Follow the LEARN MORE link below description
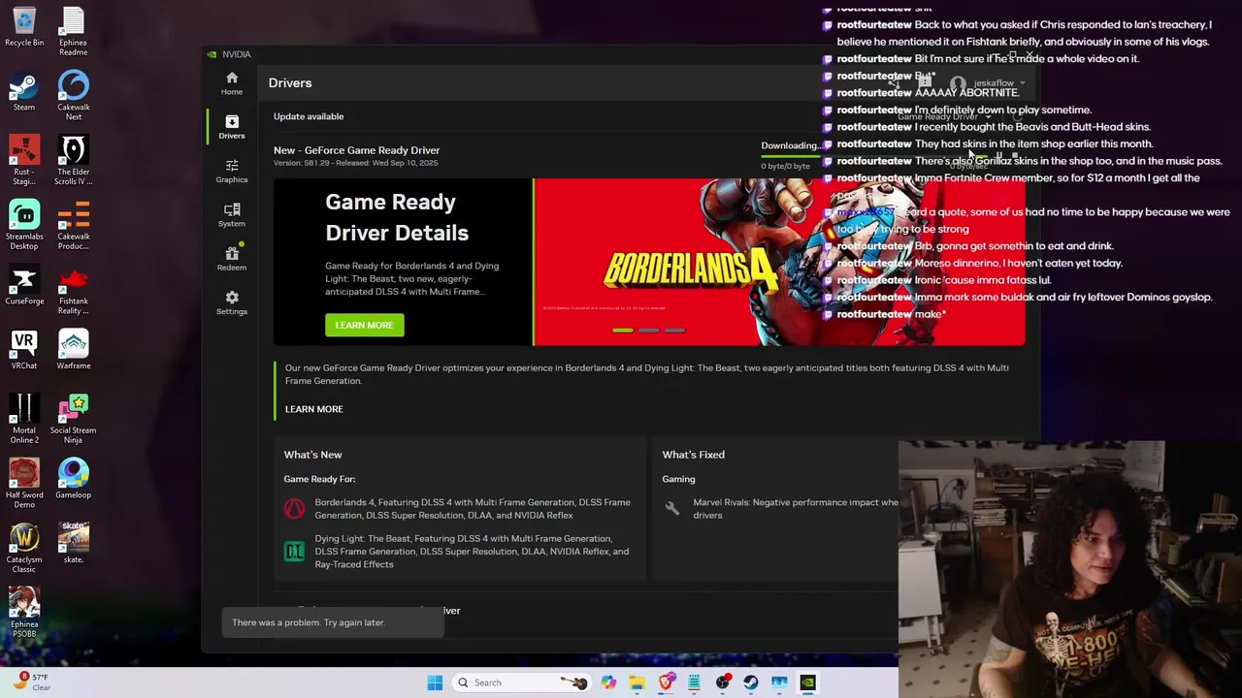Viewport: 1242px width, 698px height. 313,409
